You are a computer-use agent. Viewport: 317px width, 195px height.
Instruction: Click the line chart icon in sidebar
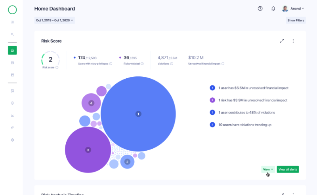click(x=12, y=115)
